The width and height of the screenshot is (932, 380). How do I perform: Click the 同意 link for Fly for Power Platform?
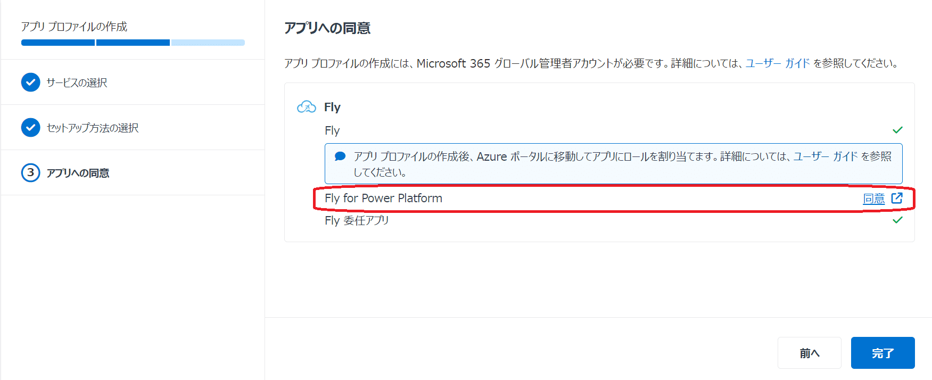tap(873, 199)
